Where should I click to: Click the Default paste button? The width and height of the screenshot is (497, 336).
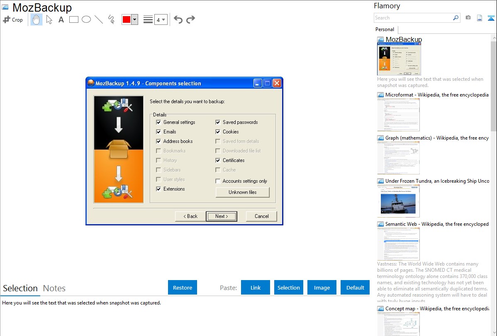tap(355, 288)
